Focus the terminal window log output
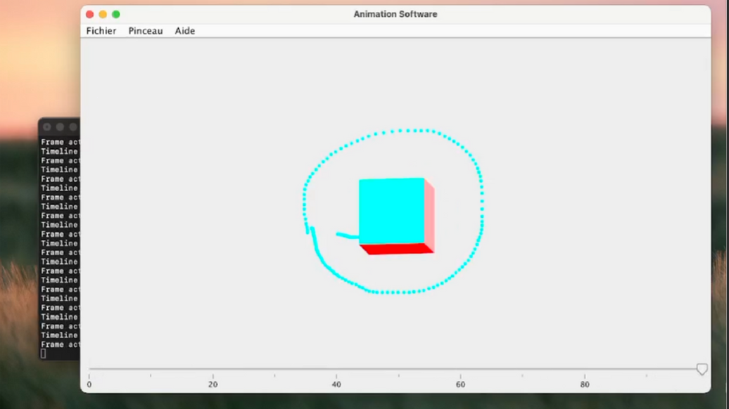The image size is (729, 409). click(60, 239)
